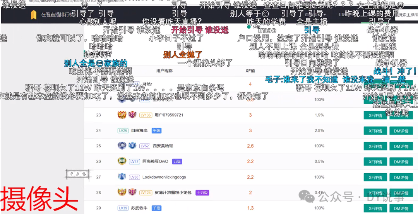Click the gold badge in 用户079599721's row
Screen dimensions: 418x214
point(122,115)
